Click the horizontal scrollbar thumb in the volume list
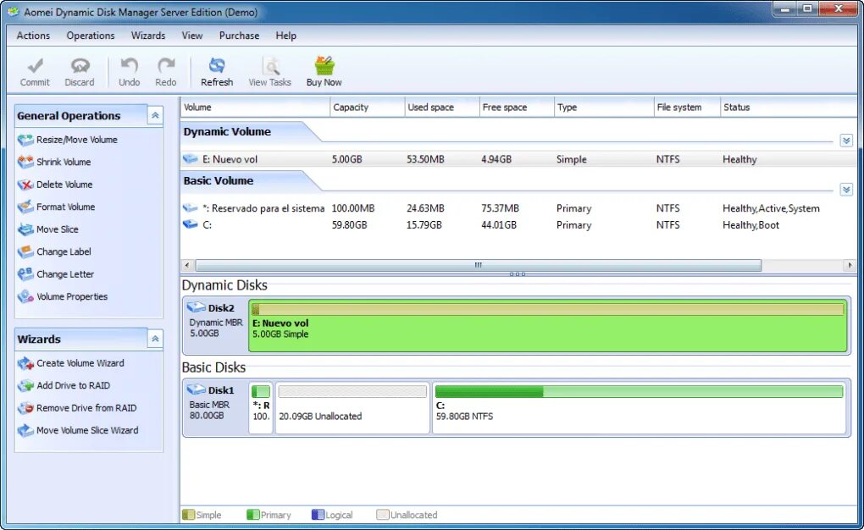Screen dimensions: 864x530 [479, 265]
